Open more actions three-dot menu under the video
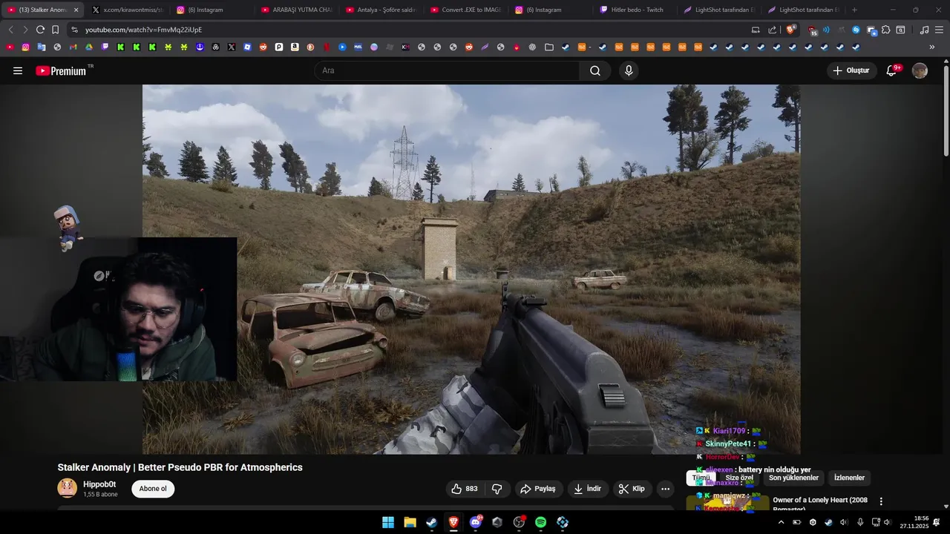Screen dimensions: 950x534 click(665, 489)
